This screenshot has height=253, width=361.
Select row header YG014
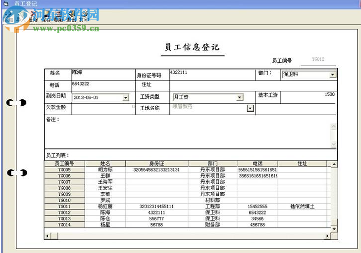pyautogui.click(x=64, y=225)
